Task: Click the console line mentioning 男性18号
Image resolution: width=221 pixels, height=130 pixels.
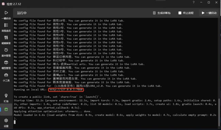Action: point(69,21)
